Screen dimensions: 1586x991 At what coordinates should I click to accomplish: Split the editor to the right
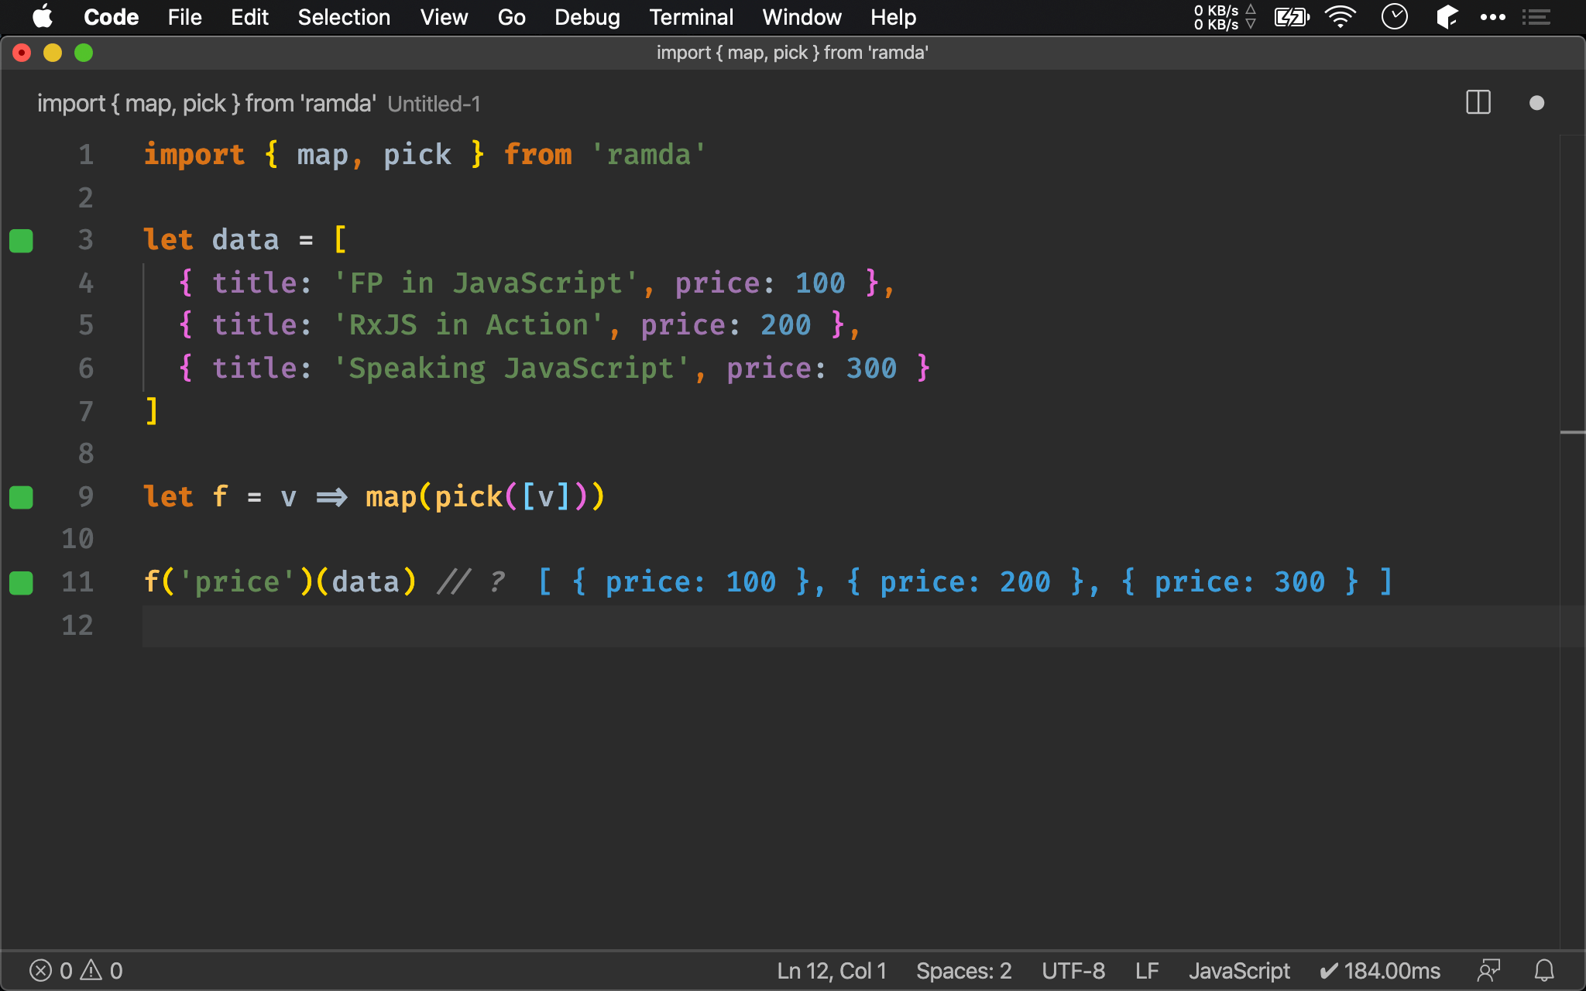1478,103
